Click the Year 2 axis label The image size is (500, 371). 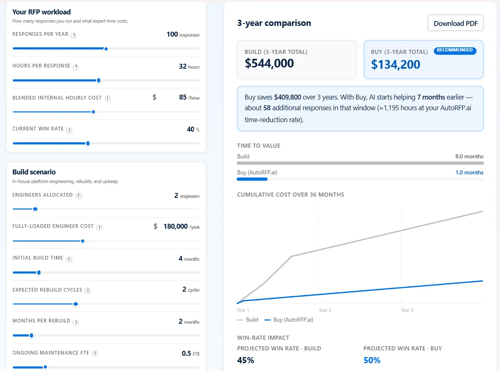(x=325, y=310)
